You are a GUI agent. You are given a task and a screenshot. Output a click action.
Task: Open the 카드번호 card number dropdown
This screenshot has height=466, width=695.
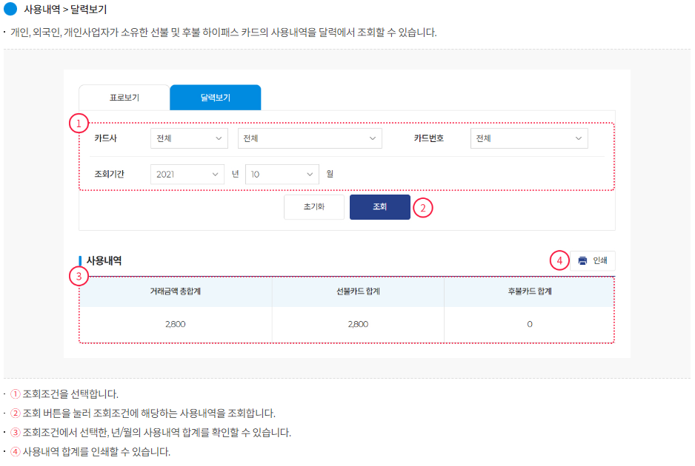(529, 138)
